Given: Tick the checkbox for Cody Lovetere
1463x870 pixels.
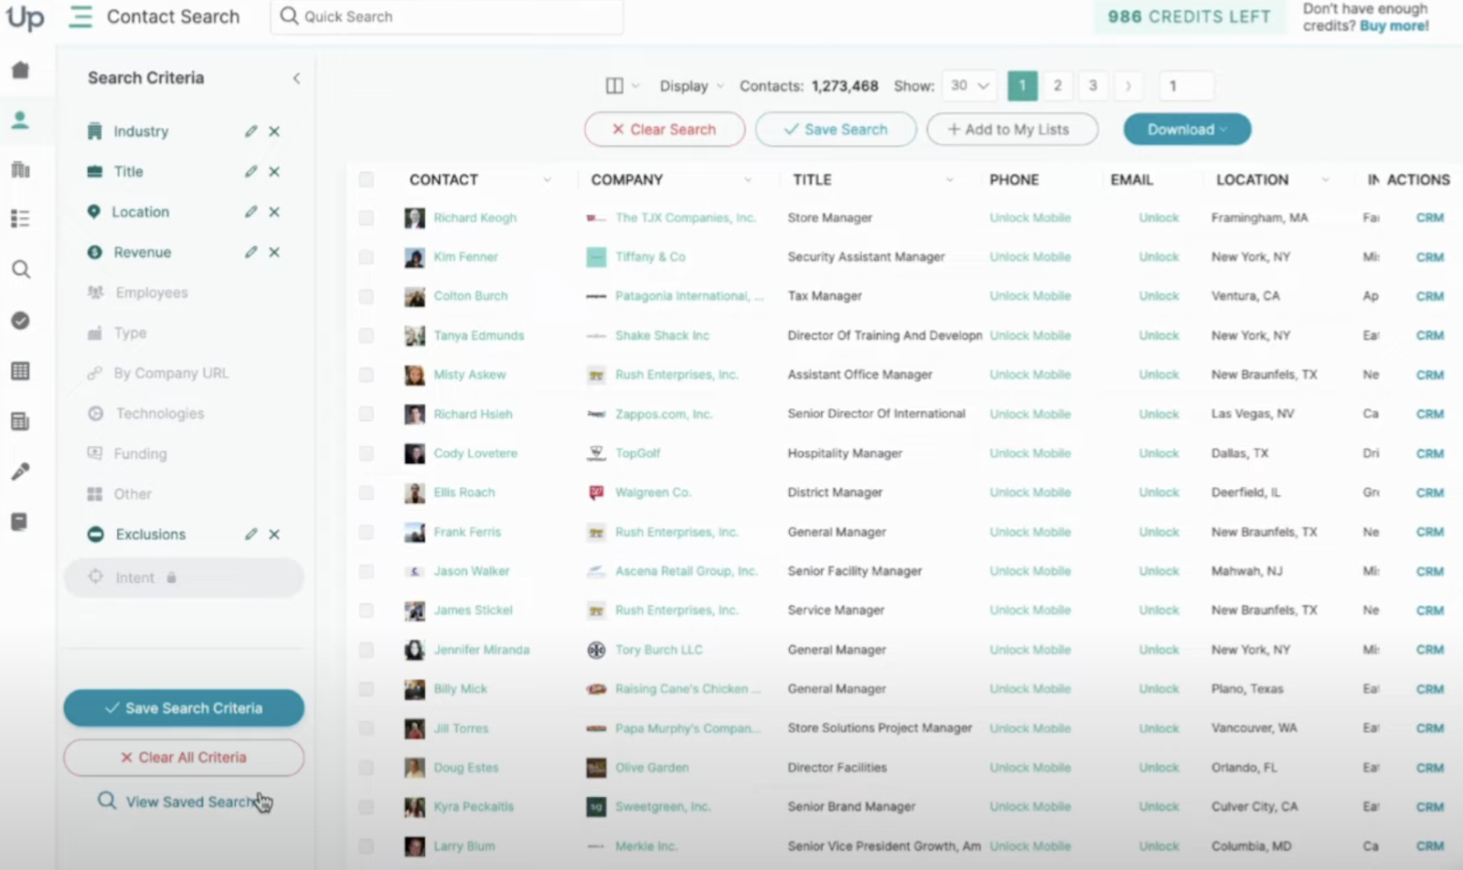Looking at the screenshot, I should click(x=366, y=453).
